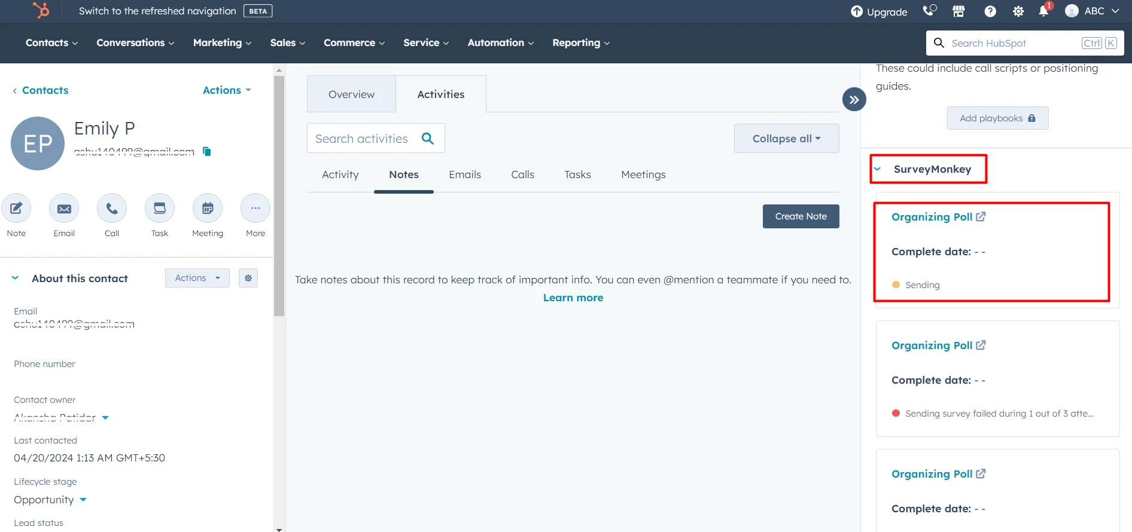The width and height of the screenshot is (1132, 532).
Task: Open the Actions dropdown beside Contacts link
Action: pos(227,90)
